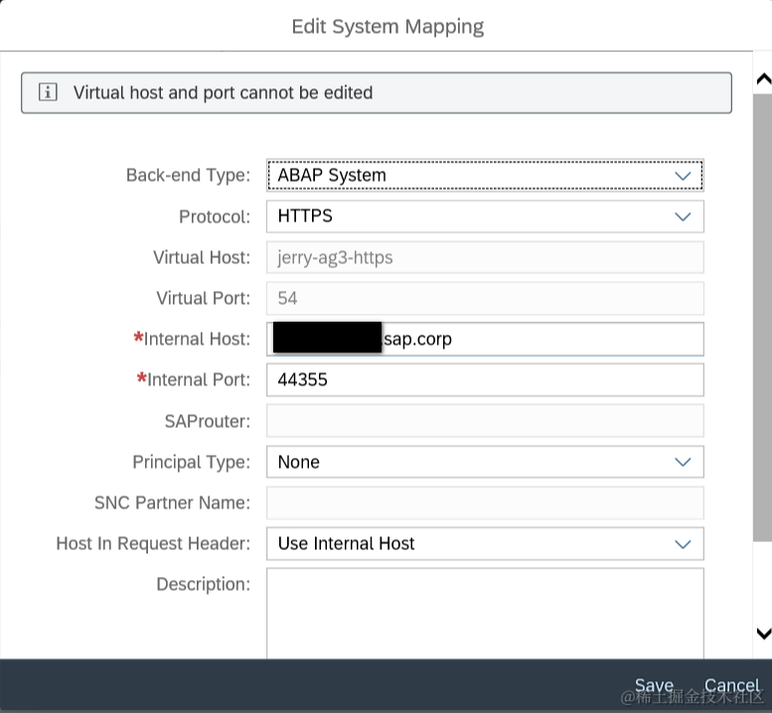Viewport: 772px width, 713px height.
Task: Click the Internal Host input field
Action: 485,339
